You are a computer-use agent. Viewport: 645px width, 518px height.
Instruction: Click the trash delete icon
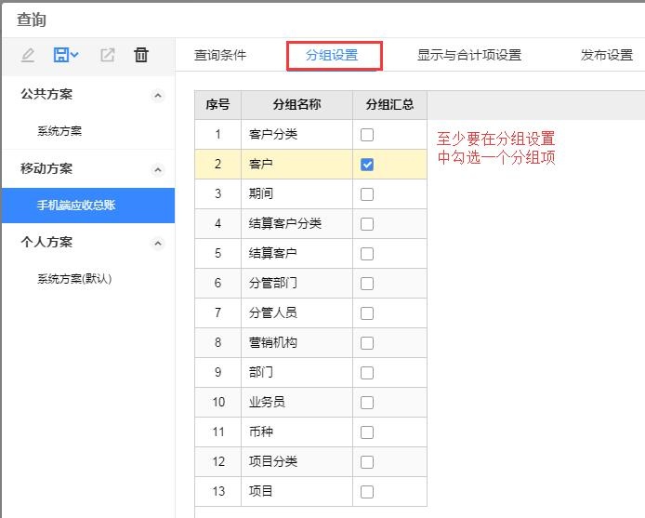pyautogui.click(x=141, y=55)
